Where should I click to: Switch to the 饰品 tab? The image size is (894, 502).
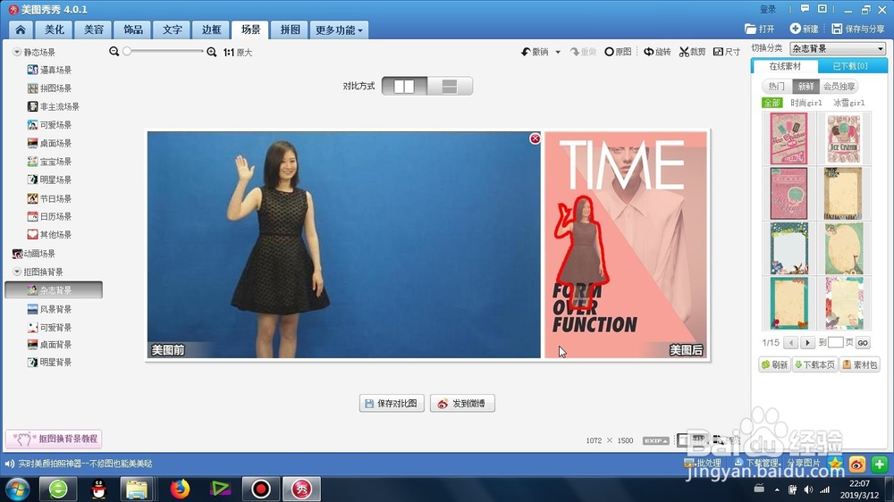point(133,29)
